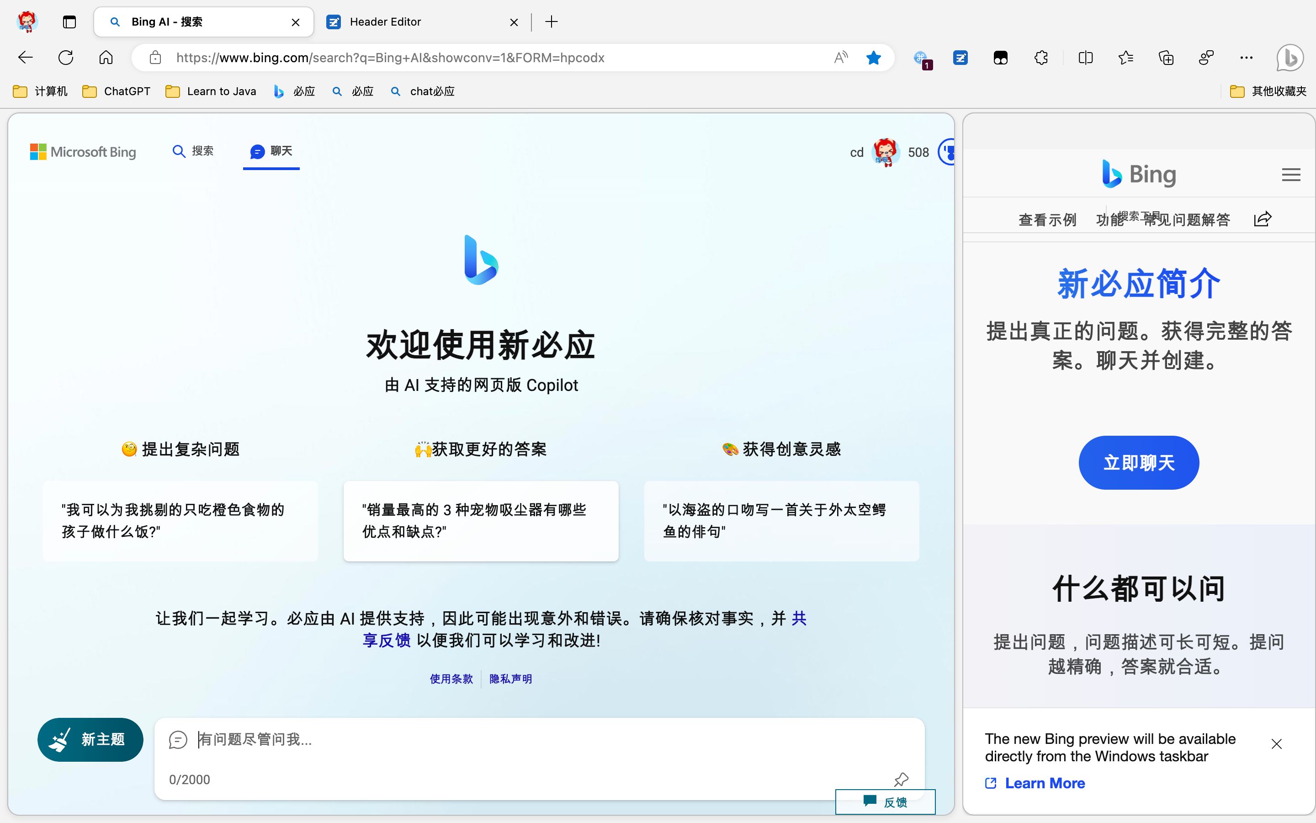Open the Learn to Java bookmarks folder
The height and width of the screenshot is (823, 1316).
pyautogui.click(x=211, y=91)
